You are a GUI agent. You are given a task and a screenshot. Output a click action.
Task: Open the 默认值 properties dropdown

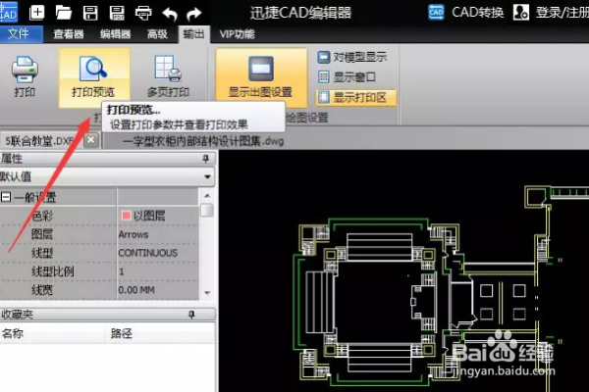[x=107, y=176]
